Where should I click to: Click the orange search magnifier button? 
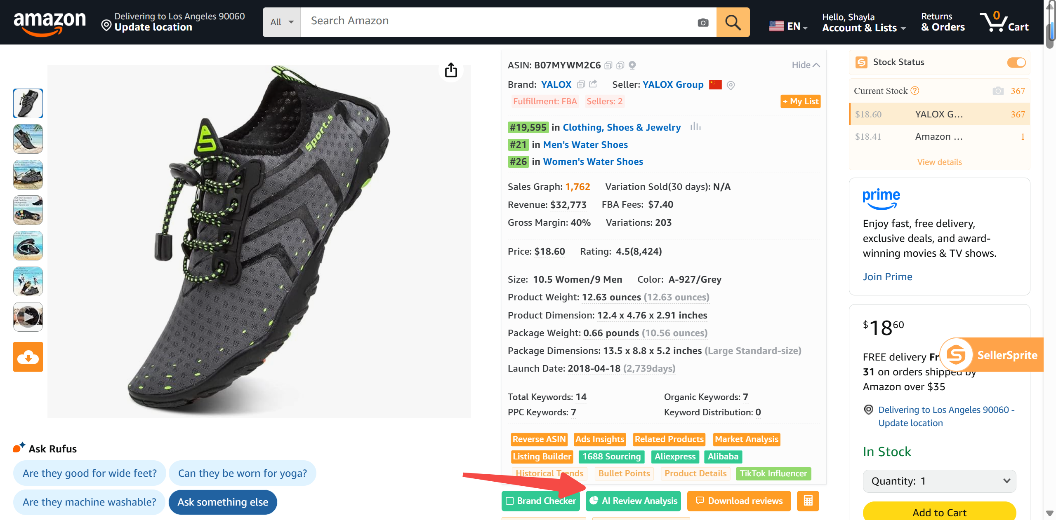click(733, 22)
